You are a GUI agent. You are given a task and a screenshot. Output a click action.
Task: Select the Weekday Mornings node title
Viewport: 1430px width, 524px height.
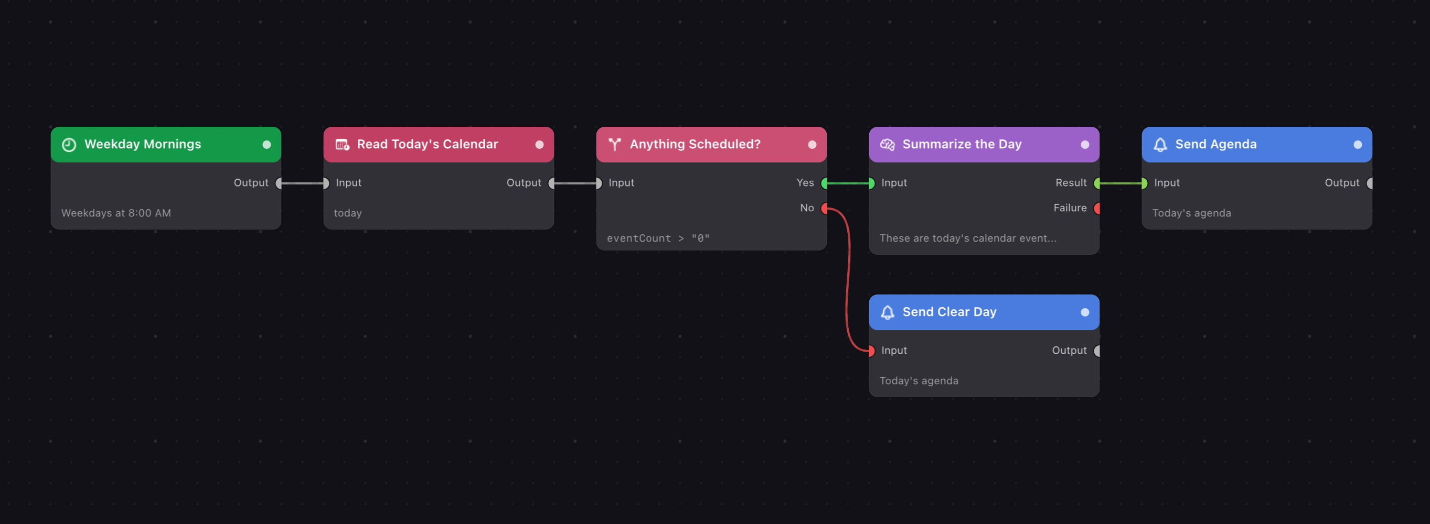143,144
